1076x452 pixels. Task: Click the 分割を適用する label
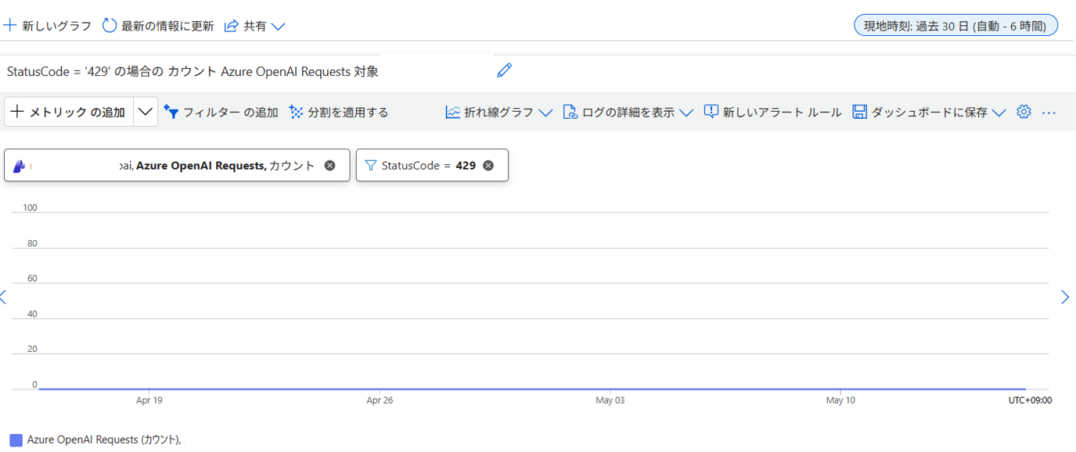[x=347, y=113]
